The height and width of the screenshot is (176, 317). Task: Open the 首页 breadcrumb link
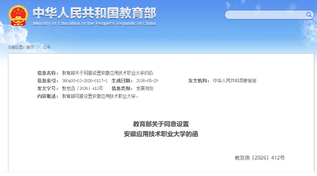coord(30,47)
